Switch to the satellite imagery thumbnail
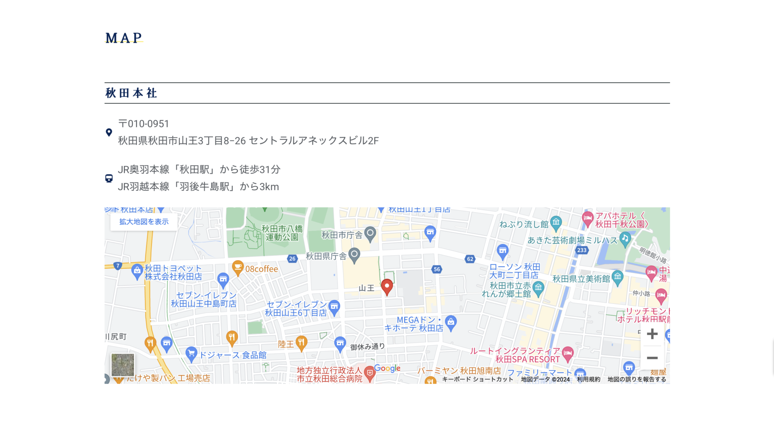Viewport: 774px width, 428px height. (123, 365)
